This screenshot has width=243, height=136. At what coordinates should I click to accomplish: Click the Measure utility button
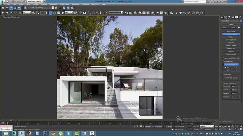pos(231,43)
